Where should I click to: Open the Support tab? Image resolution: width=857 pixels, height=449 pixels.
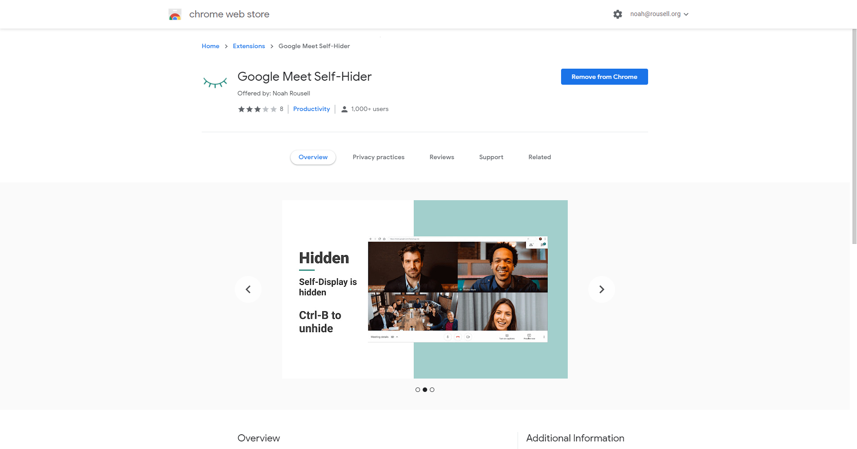(x=491, y=157)
